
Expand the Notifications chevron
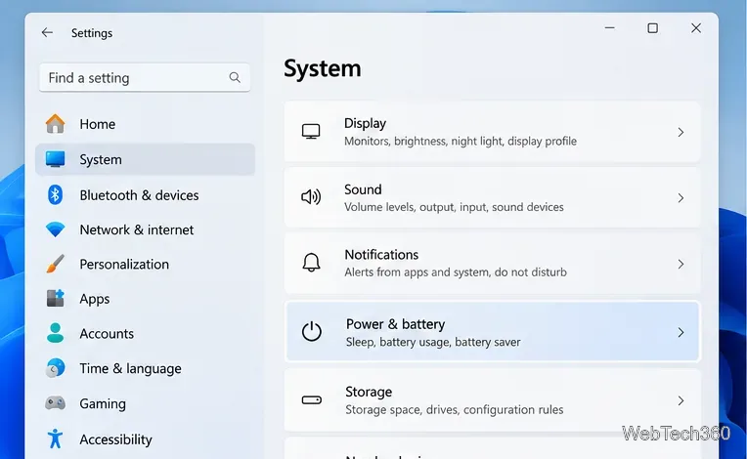pos(681,264)
